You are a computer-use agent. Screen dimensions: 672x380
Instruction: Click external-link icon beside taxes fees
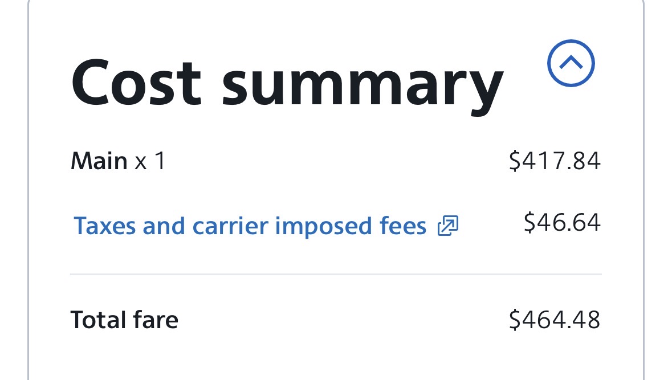point(447,227)
